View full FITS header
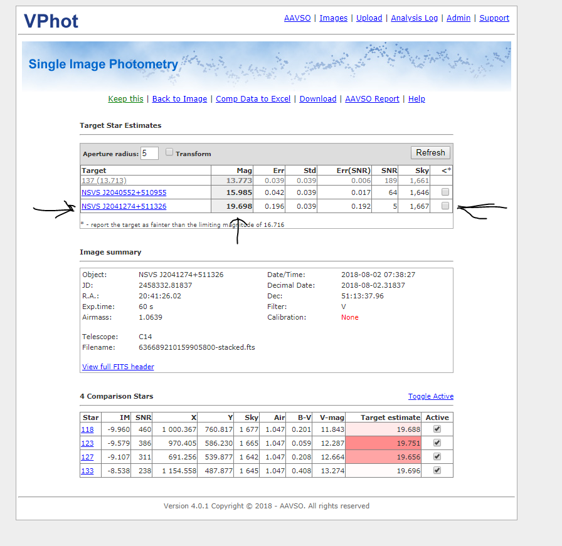 (118, 367)
